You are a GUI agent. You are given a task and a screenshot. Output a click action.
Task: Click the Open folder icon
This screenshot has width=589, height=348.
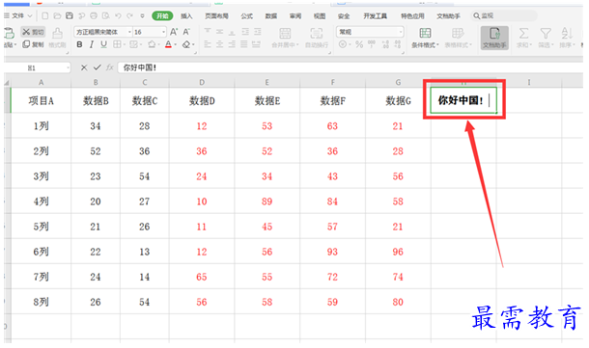(x=57, y=15)
